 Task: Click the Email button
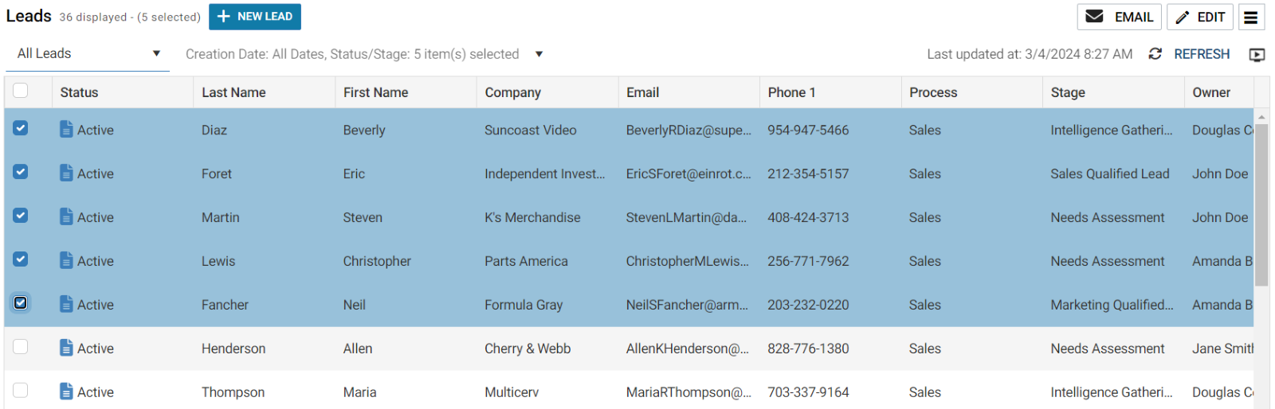pos(1120,17)
